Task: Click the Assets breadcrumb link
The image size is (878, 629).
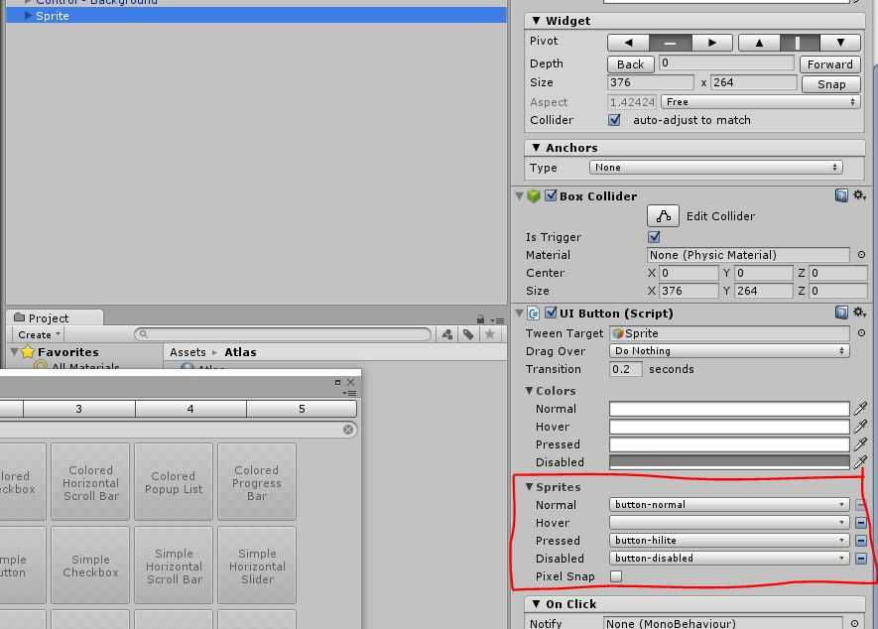Action: [x=188, y=352]
